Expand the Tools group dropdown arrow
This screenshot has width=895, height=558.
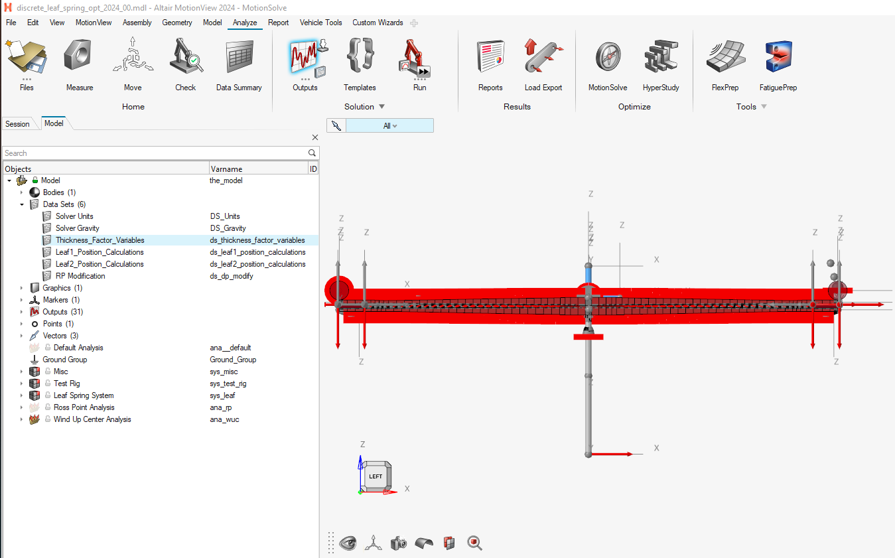[x=764, y=107]
